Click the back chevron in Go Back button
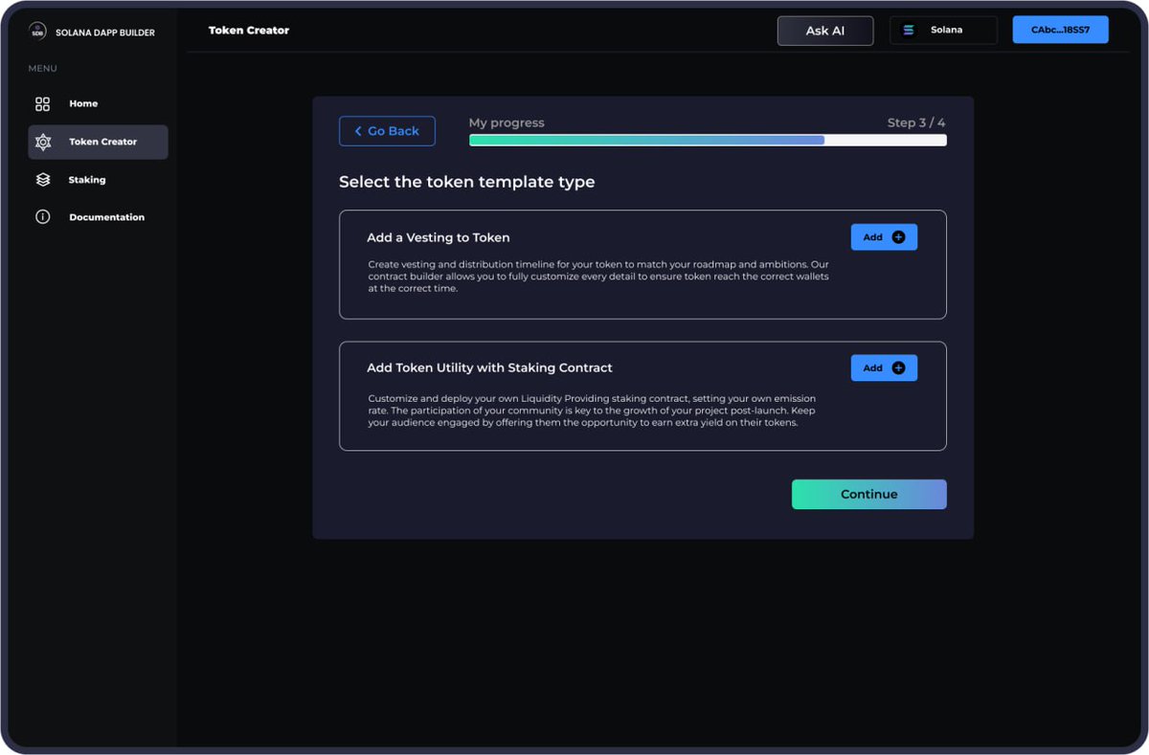Viewport: 1149px width, 755px height. point(359,130)
